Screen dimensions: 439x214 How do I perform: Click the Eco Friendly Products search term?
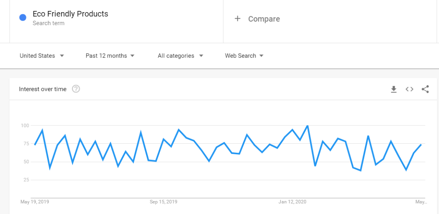[x=70, y=14]
